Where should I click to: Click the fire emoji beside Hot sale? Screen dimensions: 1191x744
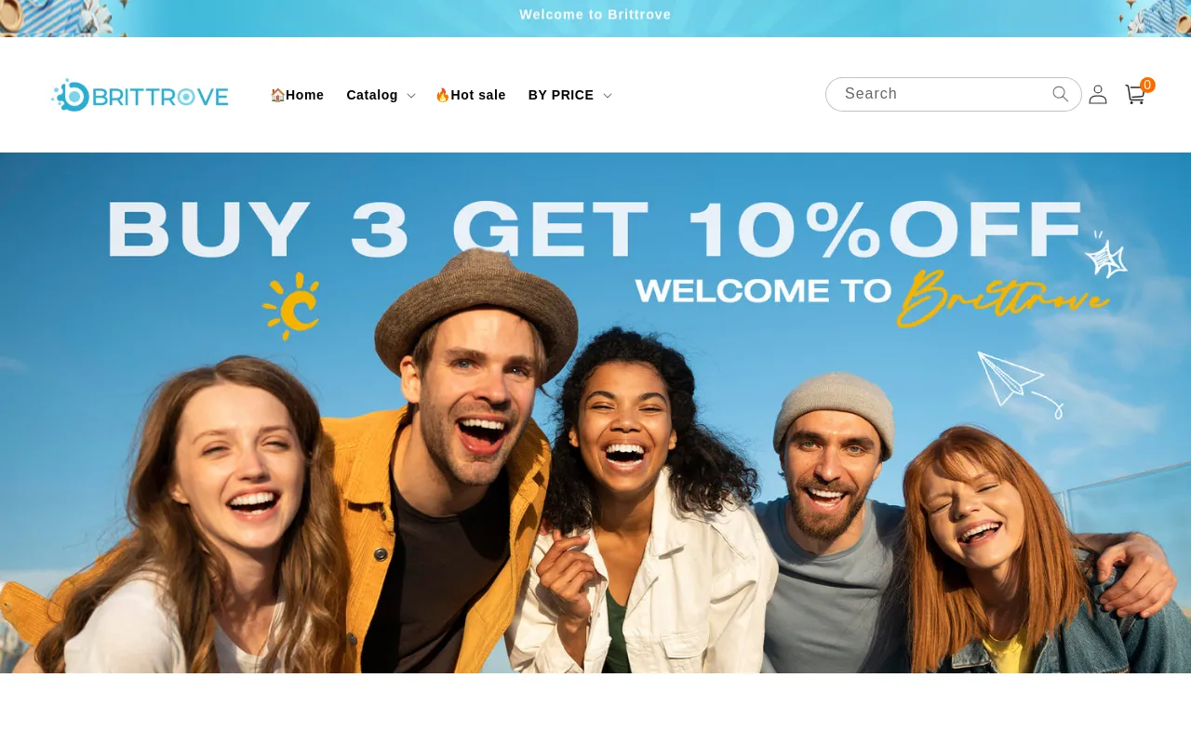click(442, 95)
